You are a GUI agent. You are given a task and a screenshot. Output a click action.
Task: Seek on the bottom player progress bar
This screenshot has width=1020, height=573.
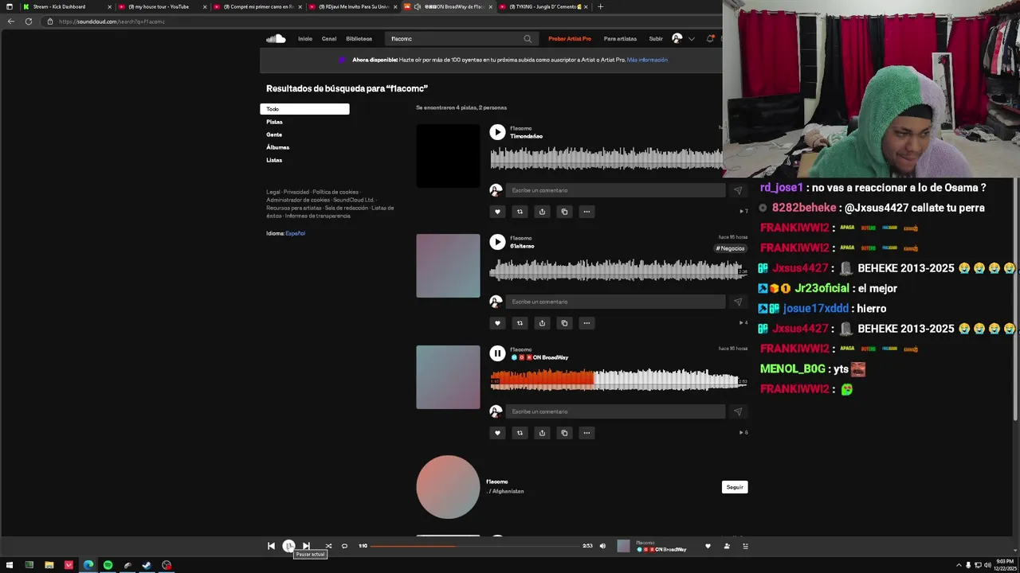[475, 546]
